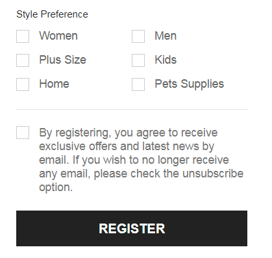The image size is (272, 258).
Task: Choose the "Home" label text
Action: tap(54, 84)
